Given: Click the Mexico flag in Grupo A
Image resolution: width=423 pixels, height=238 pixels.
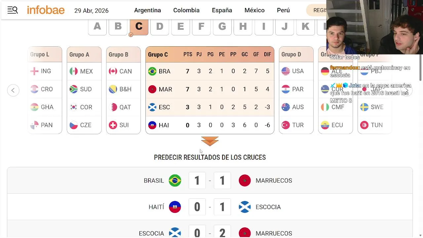Looking at the screenshot, I should (74, 71).
